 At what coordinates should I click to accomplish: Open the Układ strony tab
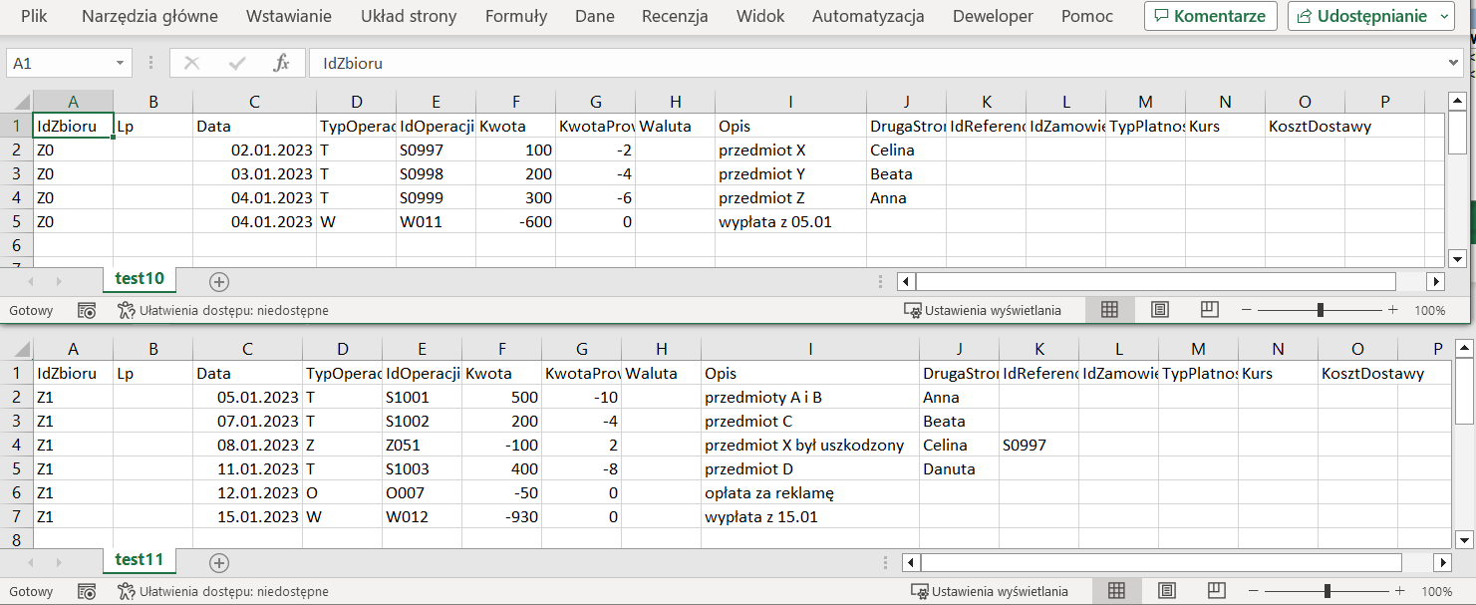(409, 16)
